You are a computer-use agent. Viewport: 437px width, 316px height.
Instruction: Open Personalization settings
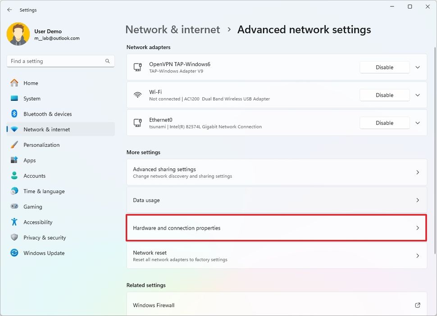[x=41, y=144]
